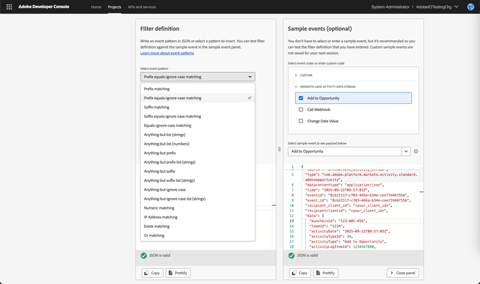Expand the Custom event codes section

(296, 75)
